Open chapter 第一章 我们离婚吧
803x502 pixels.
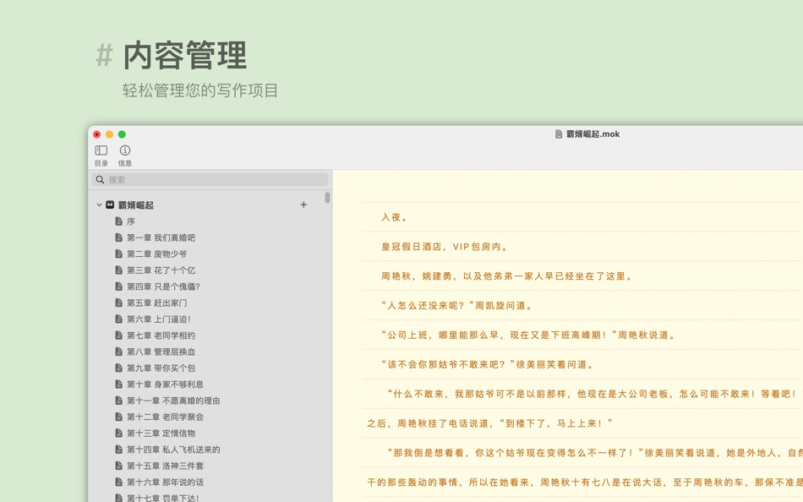coord(161,237)
